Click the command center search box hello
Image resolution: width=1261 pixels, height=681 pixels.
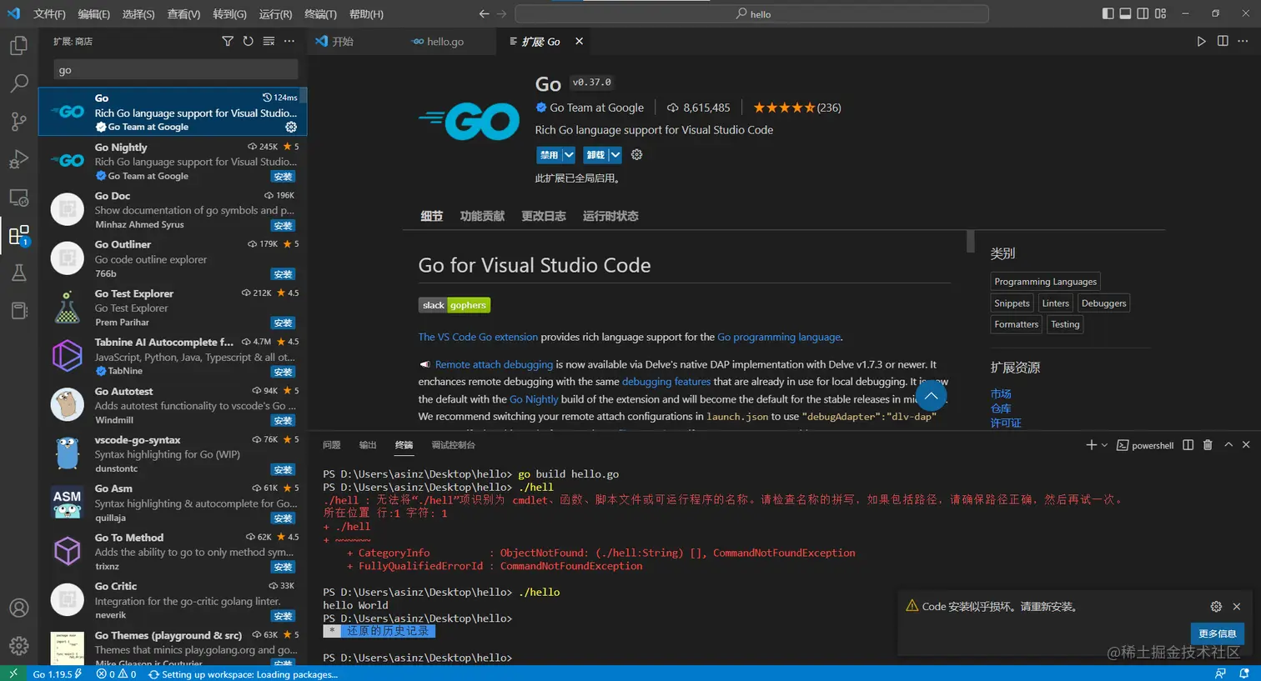pos(751,14)
